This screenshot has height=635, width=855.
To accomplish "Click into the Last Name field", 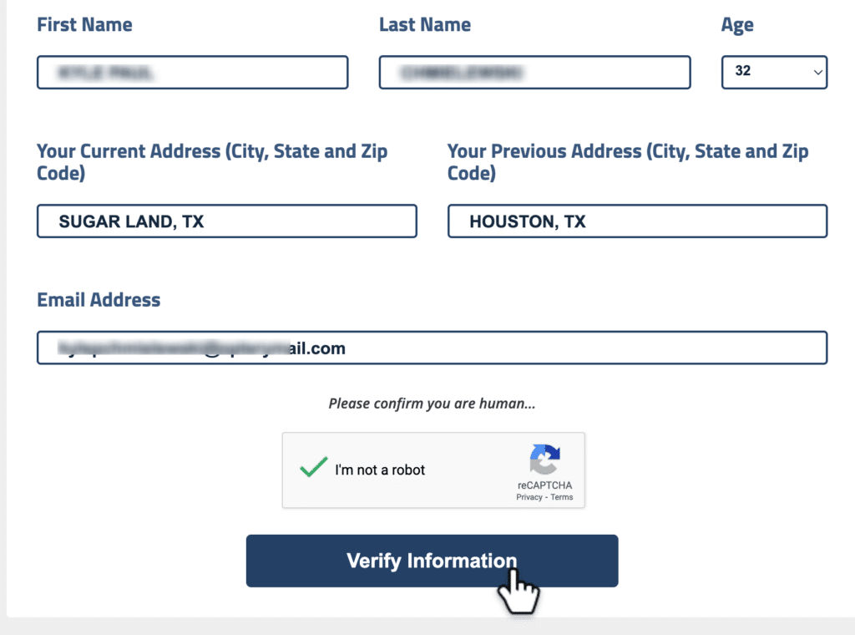I will [x=534, y=73].
